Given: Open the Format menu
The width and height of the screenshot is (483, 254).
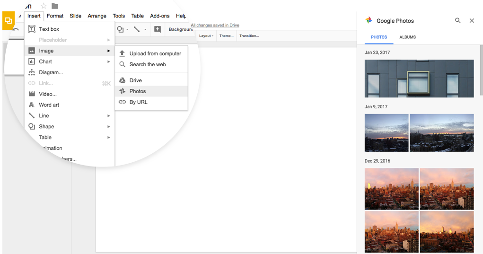Looking at the screenshot, I should coord(55,16).
